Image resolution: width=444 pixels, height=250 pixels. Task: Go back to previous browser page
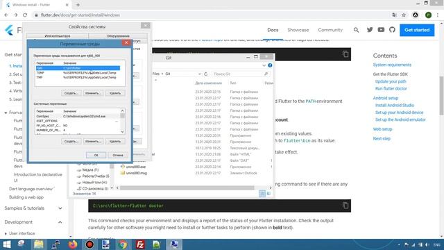(x=6, y=15)
